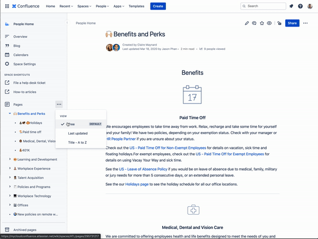Open the People dropdown
The image size is (318, 239).
(102, 6)
